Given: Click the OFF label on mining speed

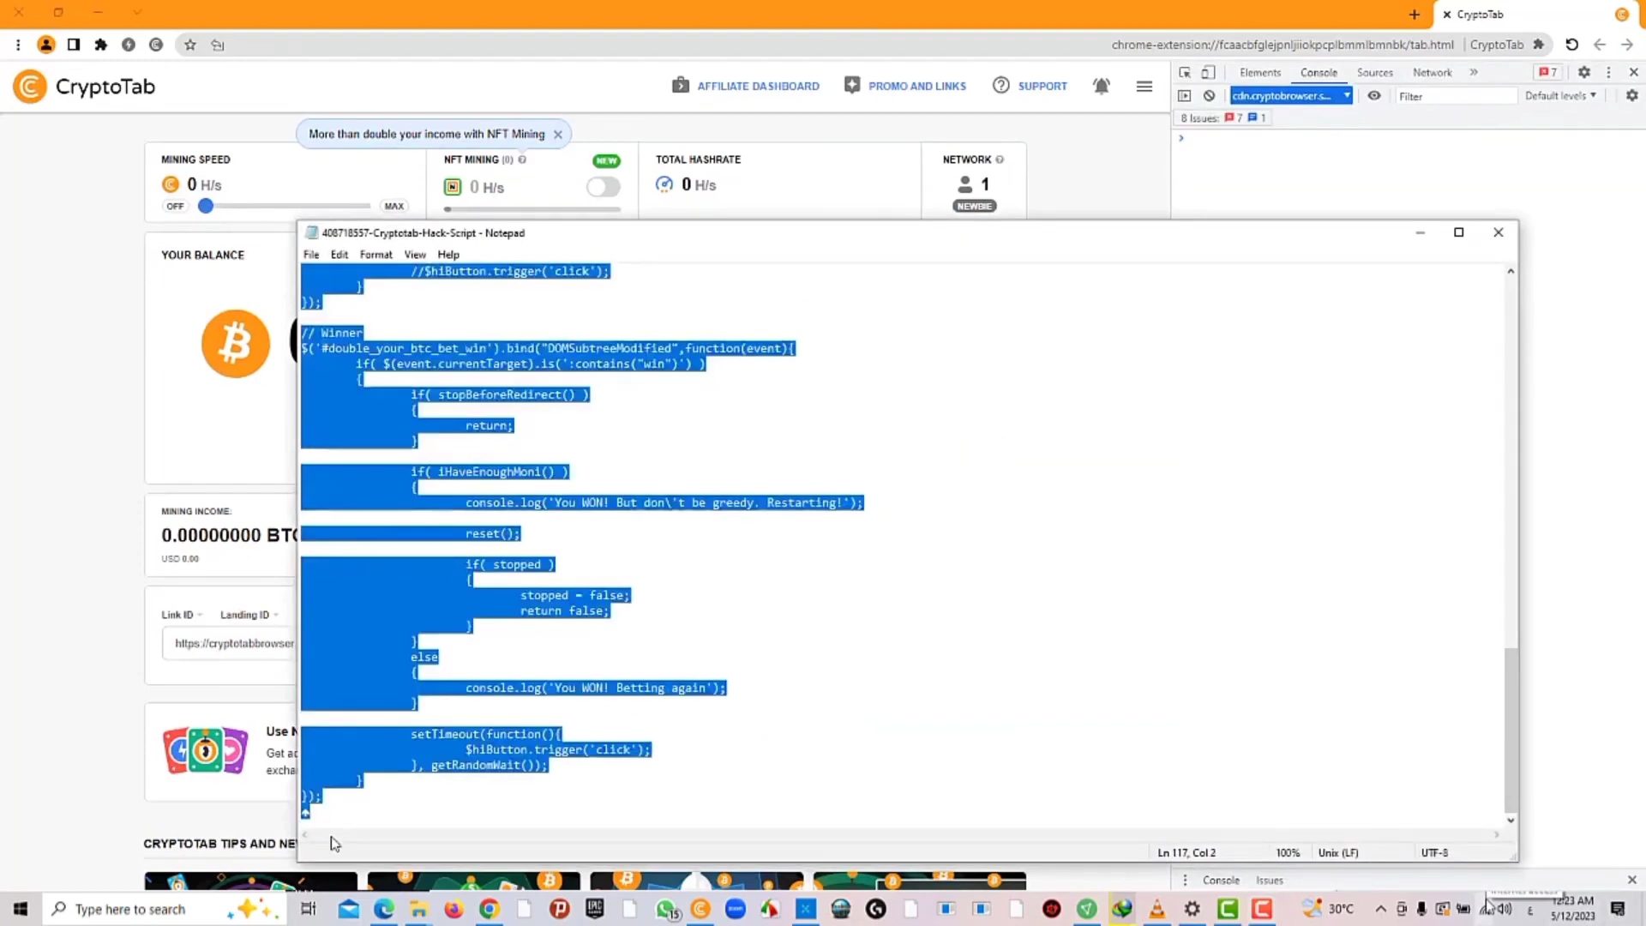Looking at the screenshot, I should pyautogui.click(x=175, y=207).
